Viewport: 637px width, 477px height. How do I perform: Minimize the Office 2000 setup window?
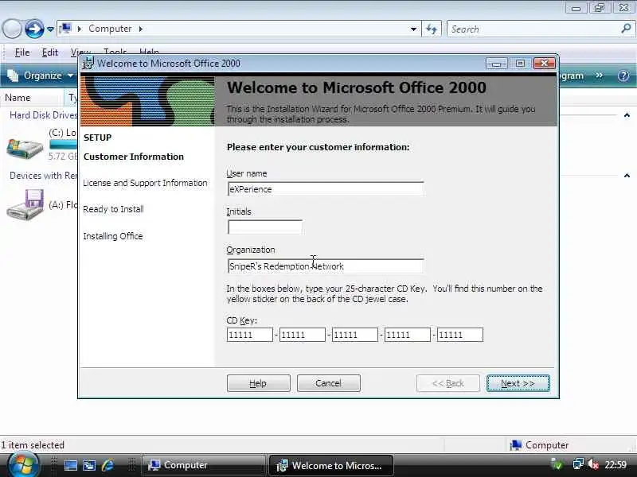pyautogui.click(x=496, y=64)
